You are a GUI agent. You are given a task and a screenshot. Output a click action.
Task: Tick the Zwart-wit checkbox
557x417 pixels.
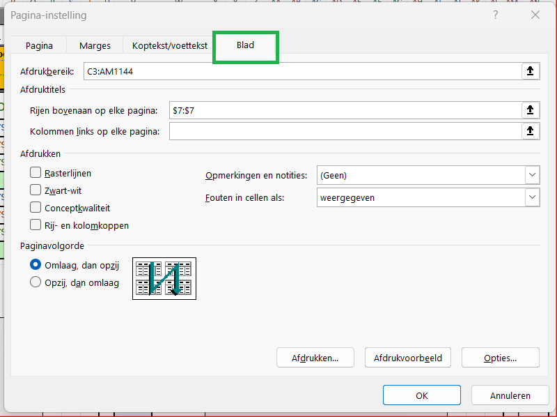36,190
